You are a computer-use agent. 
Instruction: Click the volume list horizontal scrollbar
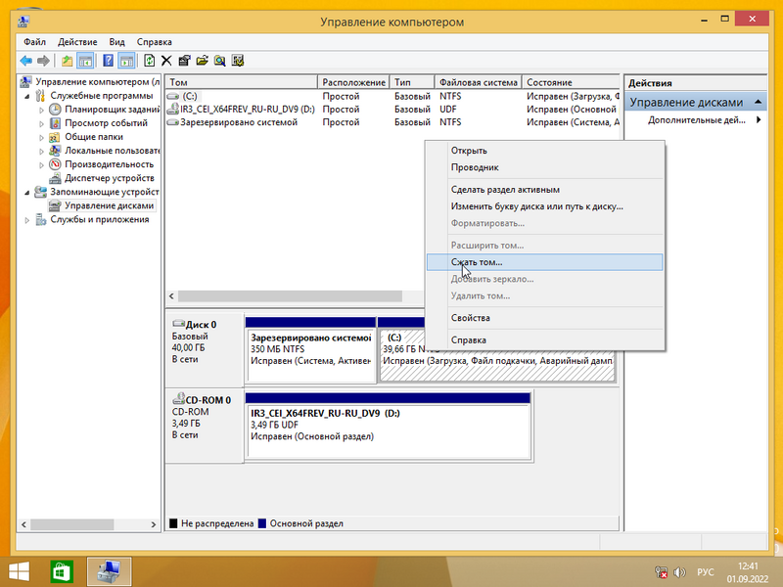tap(290, 296)
